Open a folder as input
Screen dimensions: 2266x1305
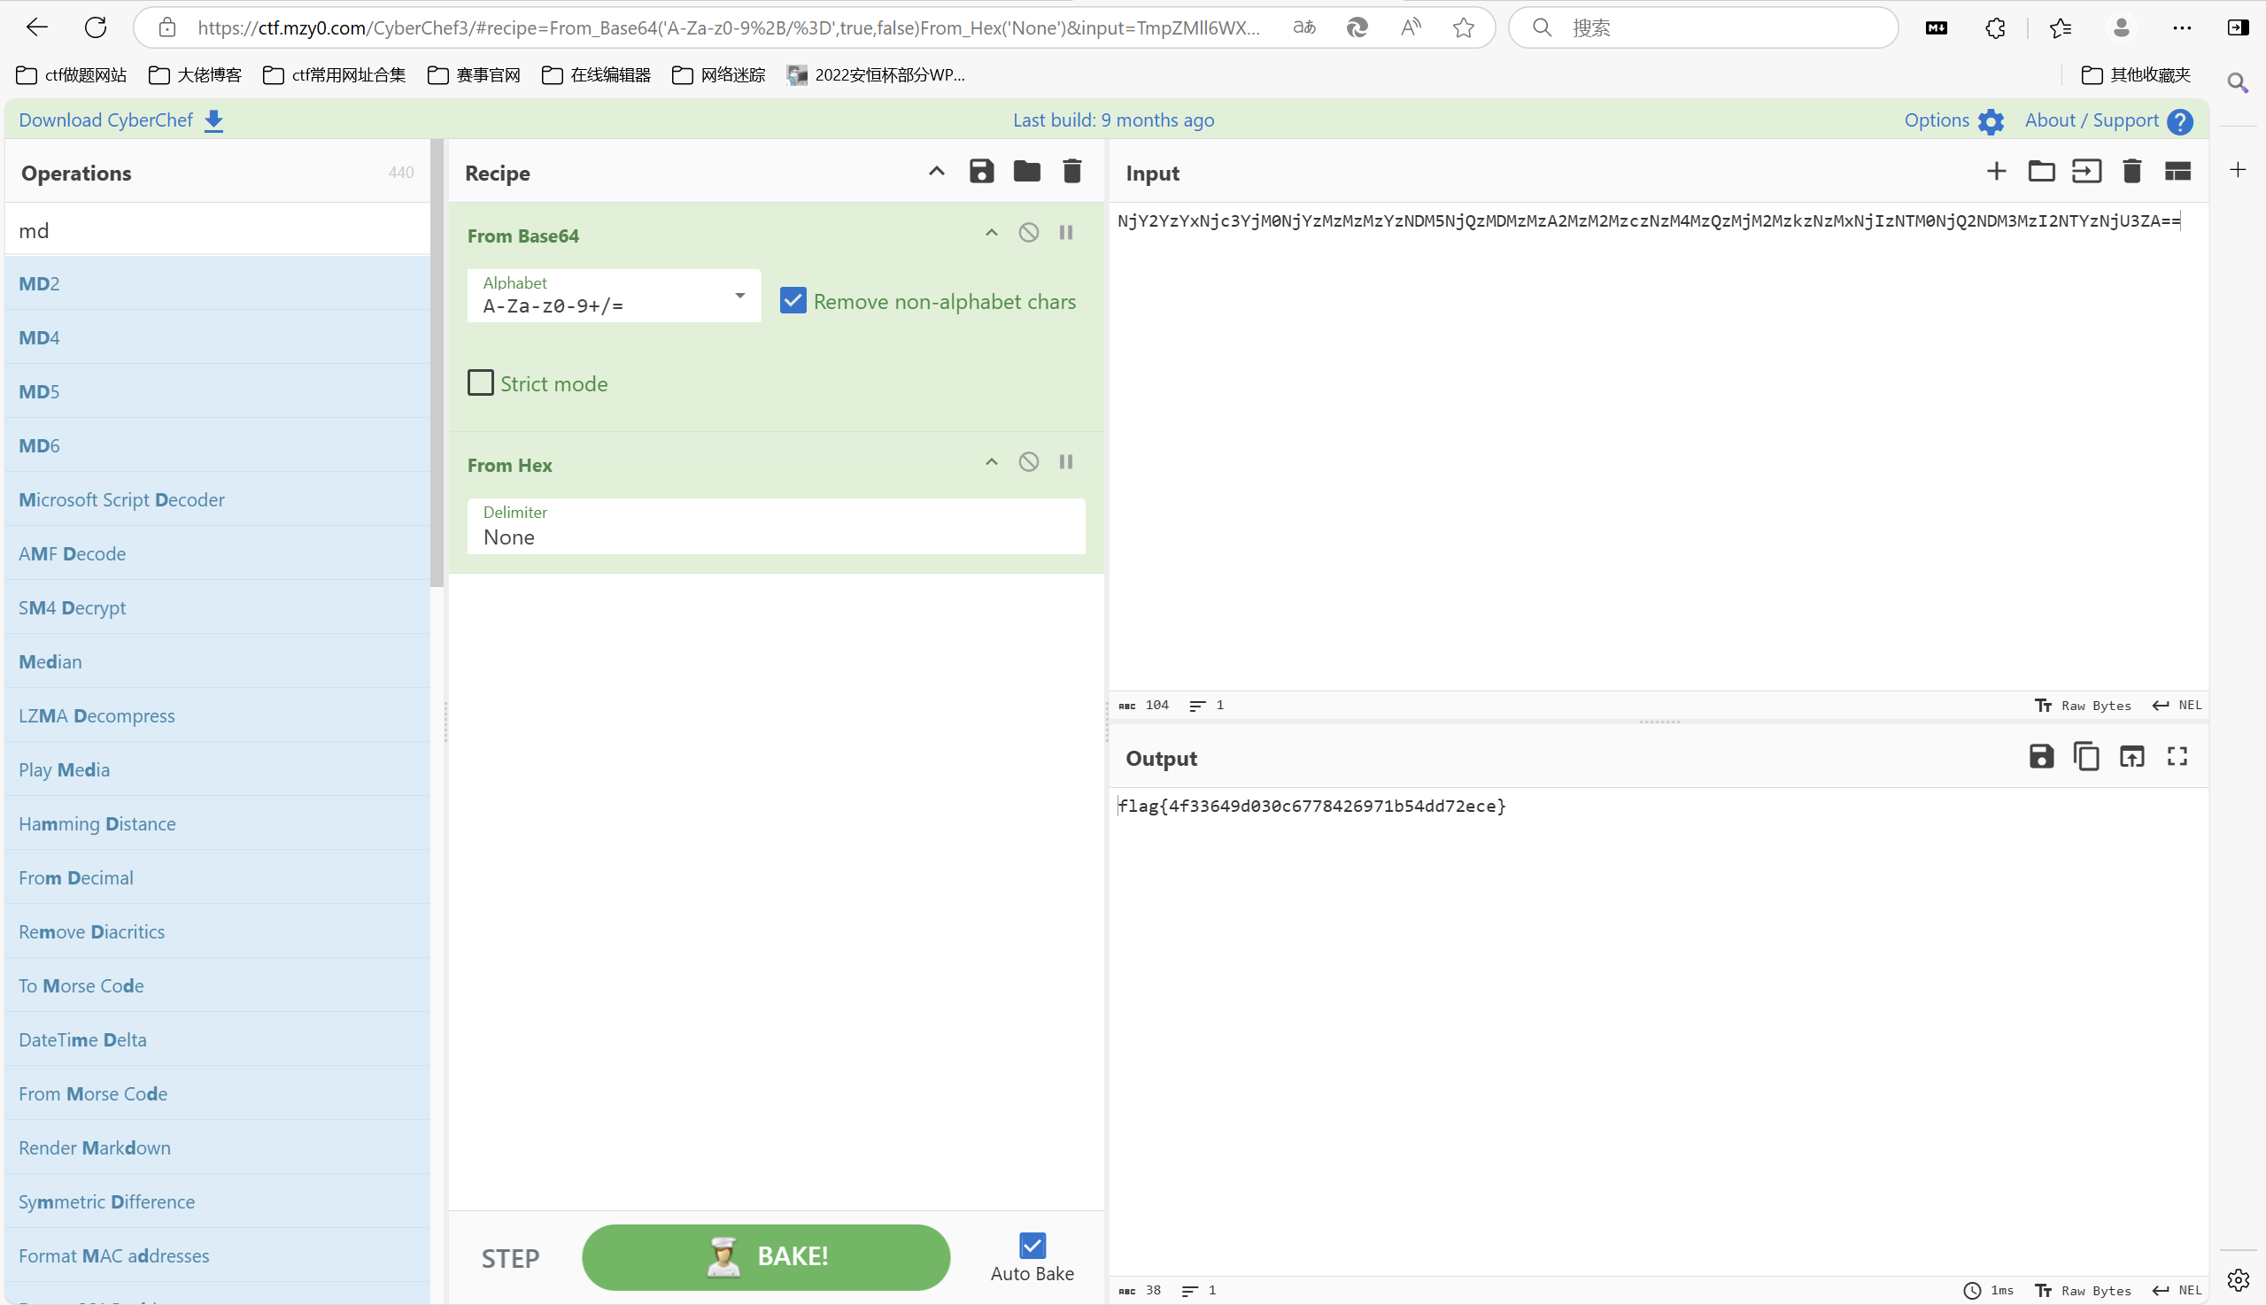2041,171
